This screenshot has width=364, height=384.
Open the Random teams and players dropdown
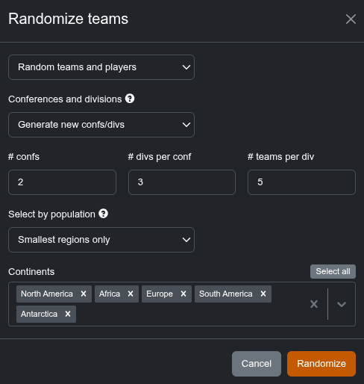tap(101, 67)
